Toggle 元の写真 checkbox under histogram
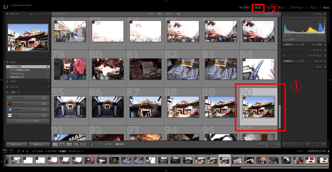Screen dimensions: 332x172 point(284,39)
